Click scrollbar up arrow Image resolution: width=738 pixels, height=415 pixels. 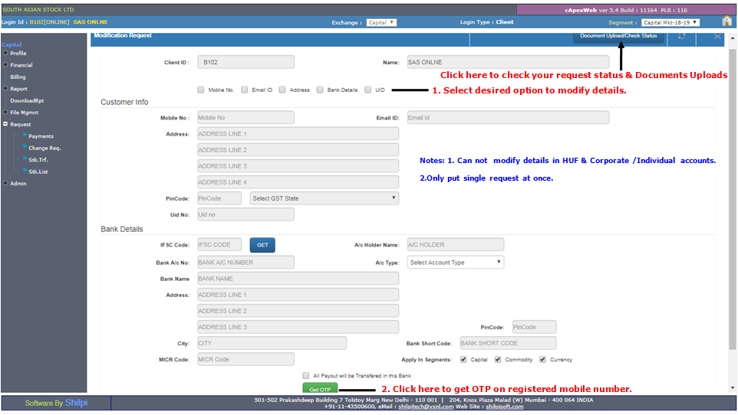click(x=732, y=38)
